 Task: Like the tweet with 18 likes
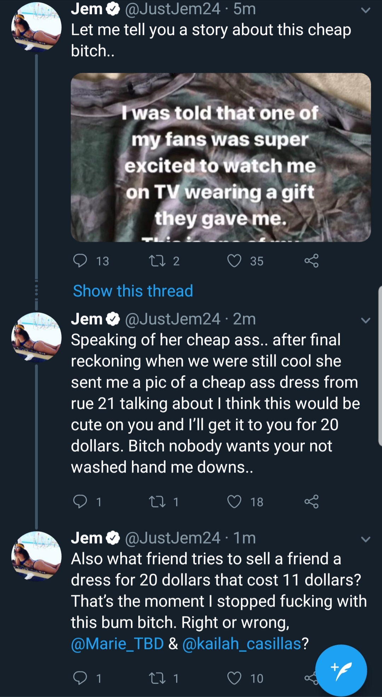point(234,501)
